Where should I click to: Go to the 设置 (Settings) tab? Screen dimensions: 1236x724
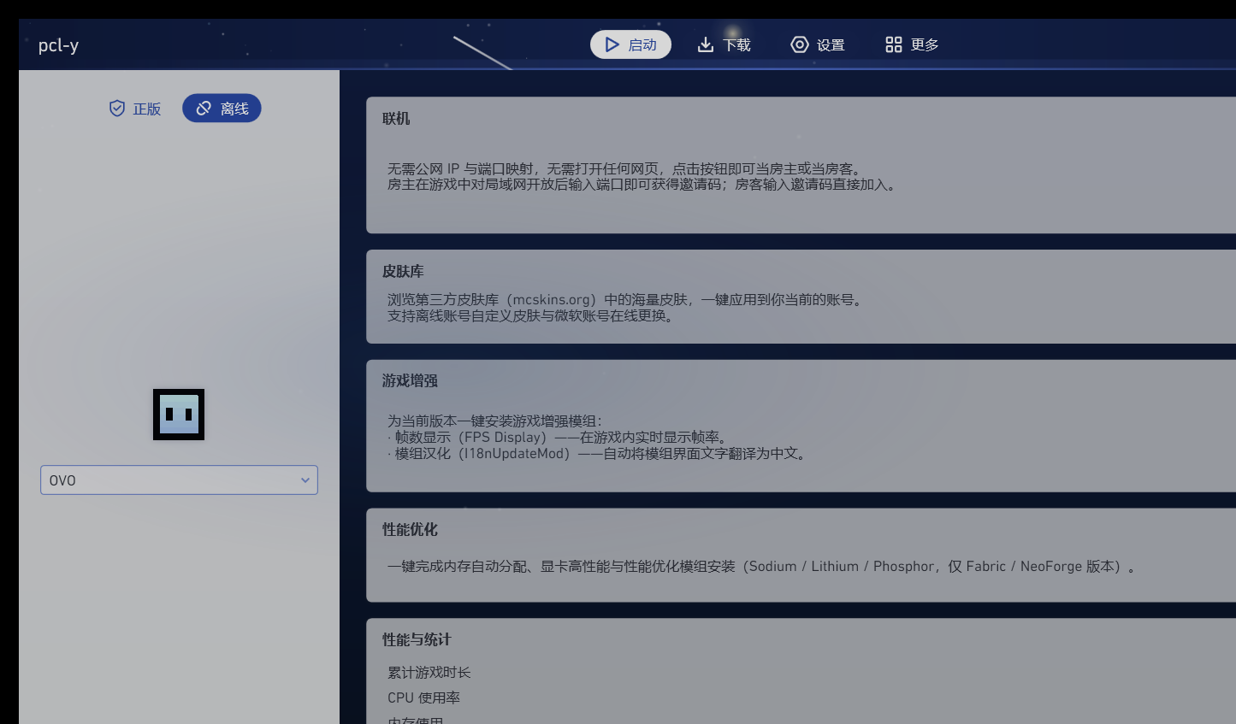point(818,44)
